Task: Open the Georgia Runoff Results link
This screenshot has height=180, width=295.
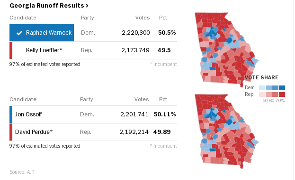Action: [49, 6]
